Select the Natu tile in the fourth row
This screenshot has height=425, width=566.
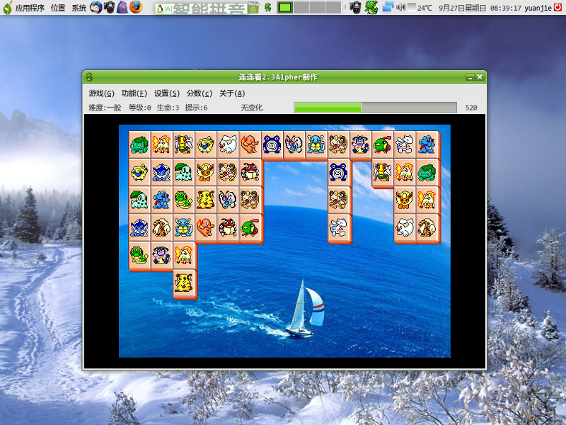point(250,227)
